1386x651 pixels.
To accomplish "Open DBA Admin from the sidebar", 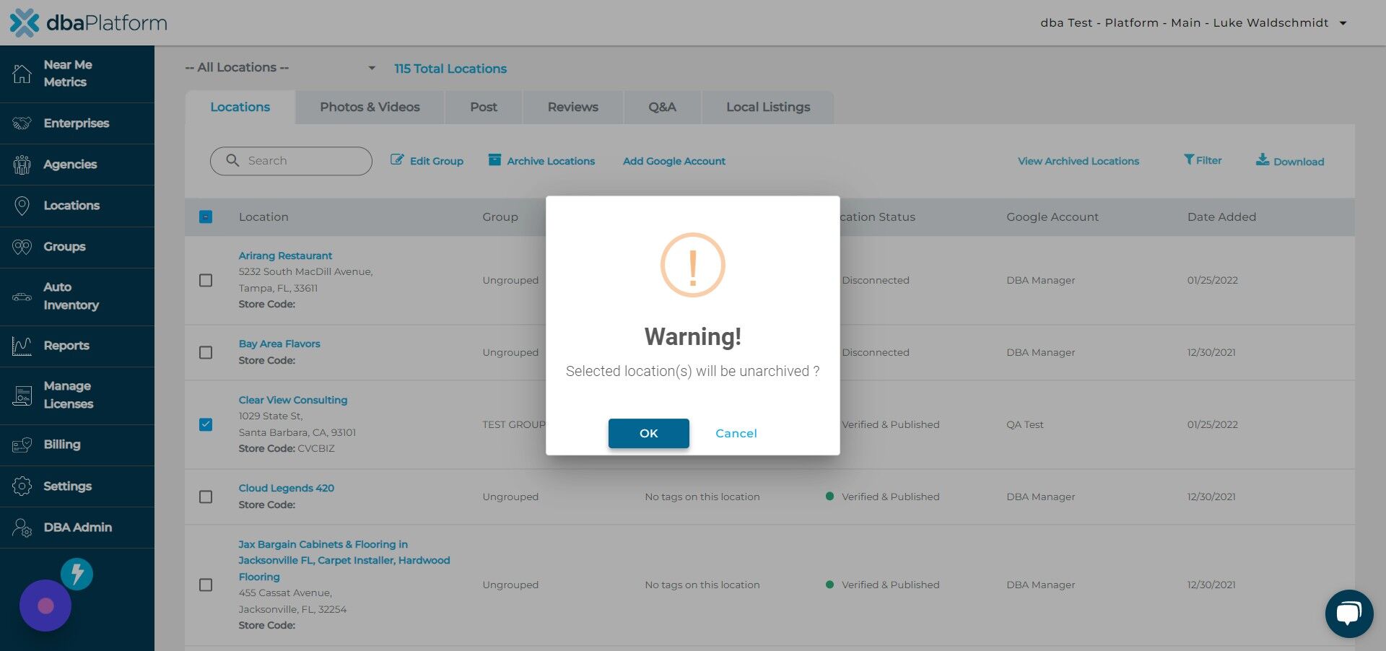I will pyautogui.click(x=22, y=528).
